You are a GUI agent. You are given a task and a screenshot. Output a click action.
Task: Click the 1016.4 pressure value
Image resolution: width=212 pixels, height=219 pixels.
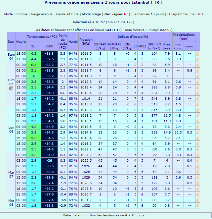point(86,138)
